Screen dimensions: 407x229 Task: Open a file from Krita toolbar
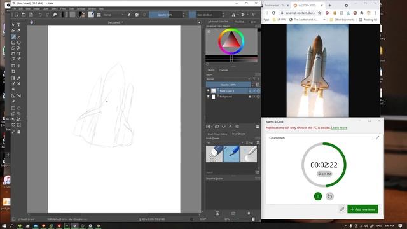point(24,15)
